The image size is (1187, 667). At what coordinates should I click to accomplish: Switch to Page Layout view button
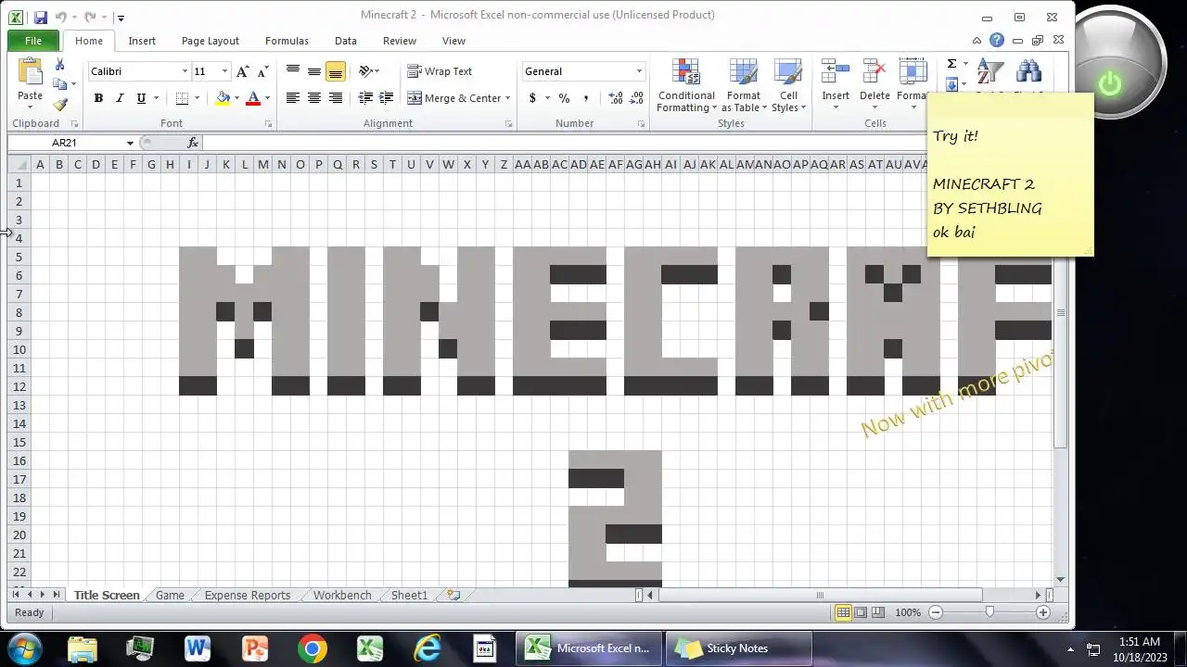click(861, 612)
